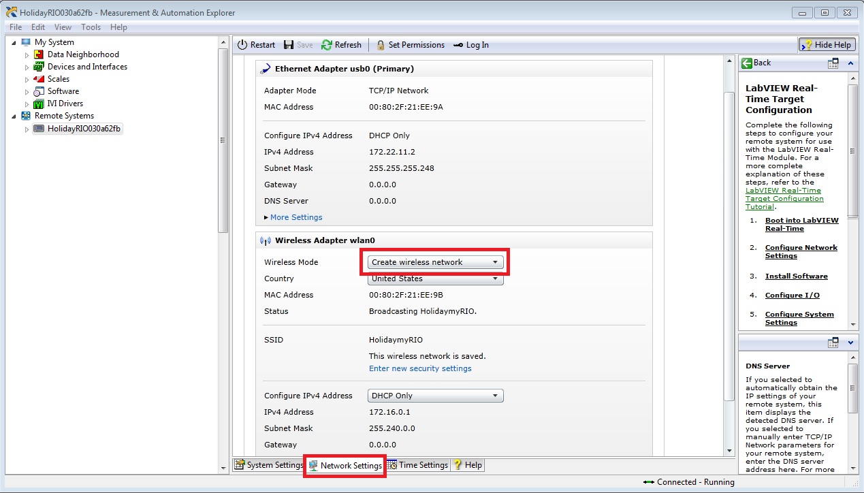Click the HolidayRIO030a62fb device icon
864x493 pixels.
click(39, 129)
